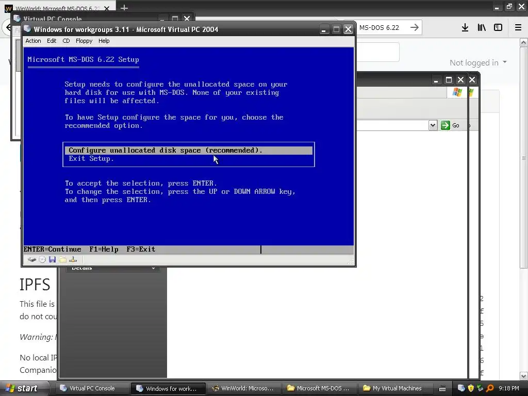Image resolution: width=528 pixels, height=396 pixels.
Task: Switch to 'WinWorld: Microso...' taskbar button
Action: point(243,388)
